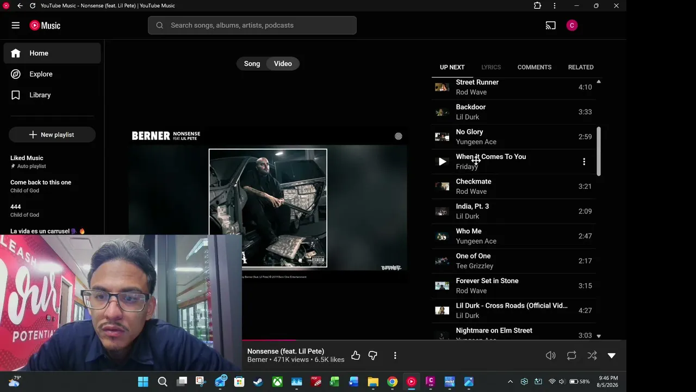Go to Home in sidebar
The width and height of the screenshot is (696, 392).
(x=52, y=53)
